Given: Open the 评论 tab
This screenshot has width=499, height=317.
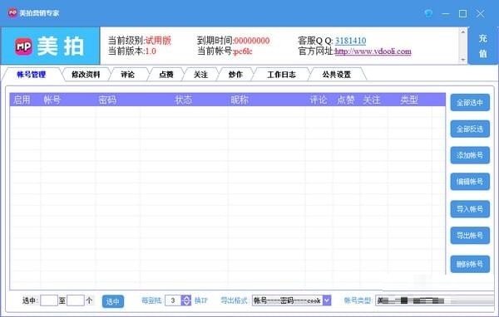Looking at the screenshot, I should [x=127, y=75].
